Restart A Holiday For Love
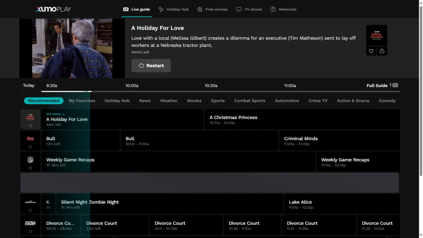The height and width of the screenshot is (238, 423). 151,66
